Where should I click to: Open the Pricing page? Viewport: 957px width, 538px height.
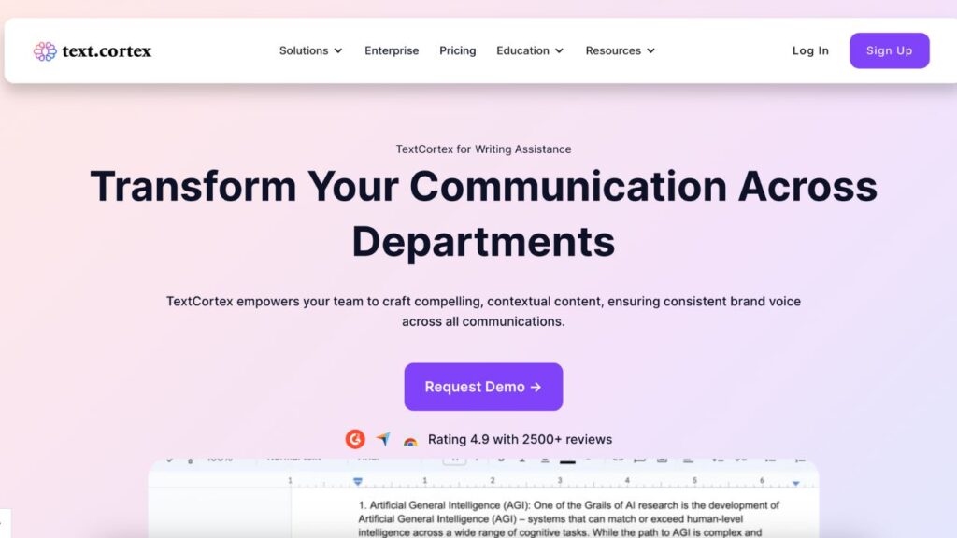457,50
